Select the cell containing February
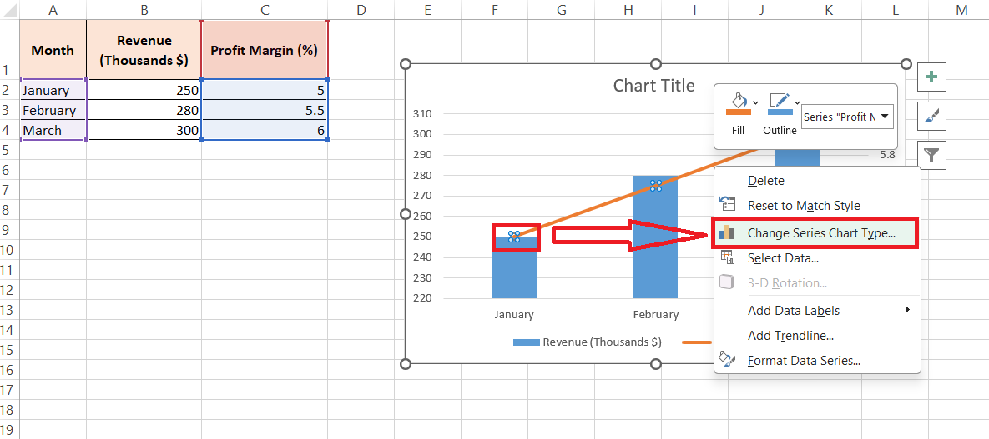This screenshot has height=439, width=989. coord(53,110)
